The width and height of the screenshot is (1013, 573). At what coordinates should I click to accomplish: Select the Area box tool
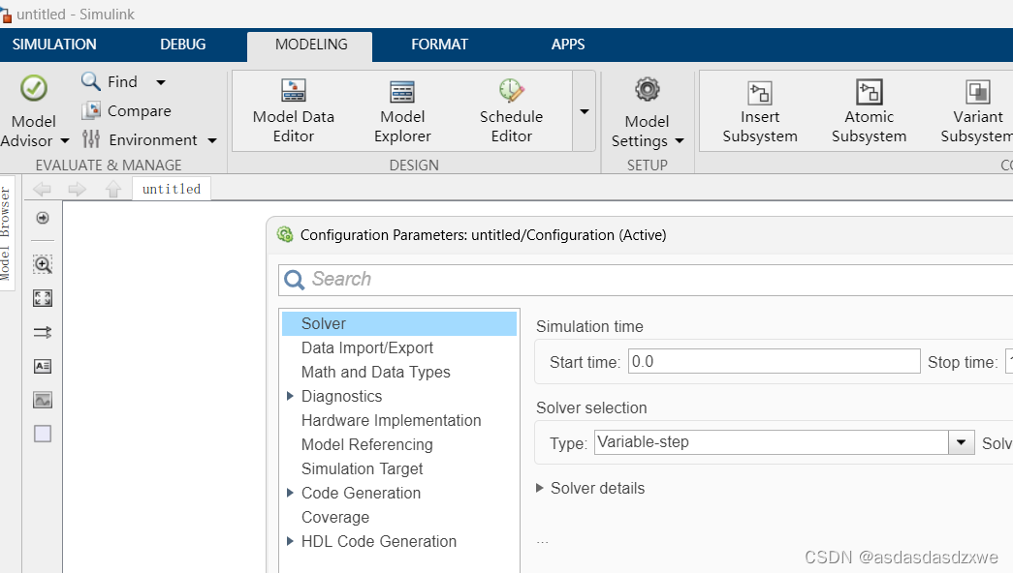(43, 434)
